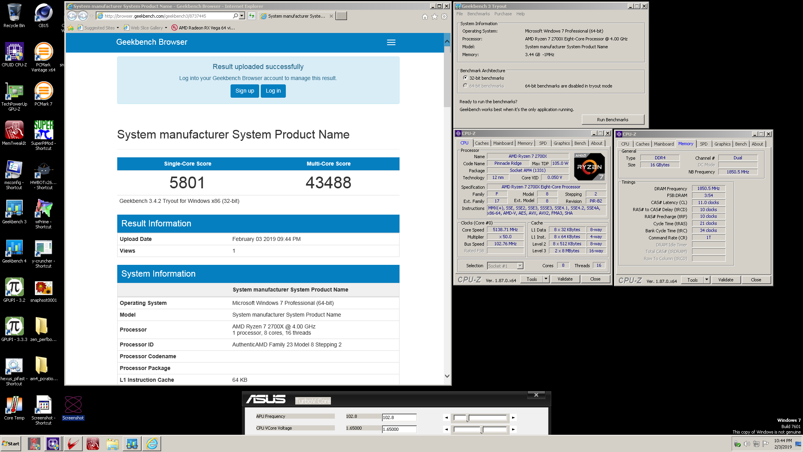Launch CB15 from the desktop
Screen dimensions: 803x452
(44, 16)
